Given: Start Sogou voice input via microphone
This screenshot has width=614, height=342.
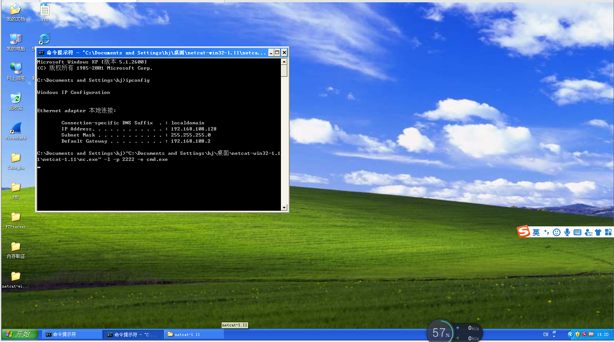Looking at the screenshot, I should [567, 232].
